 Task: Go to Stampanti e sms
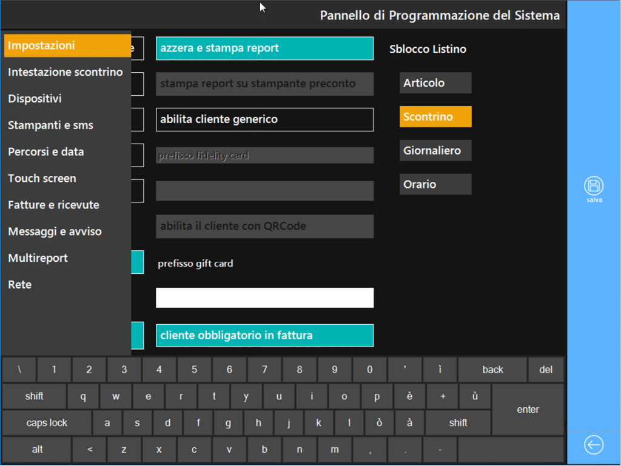tap(51, 125)
